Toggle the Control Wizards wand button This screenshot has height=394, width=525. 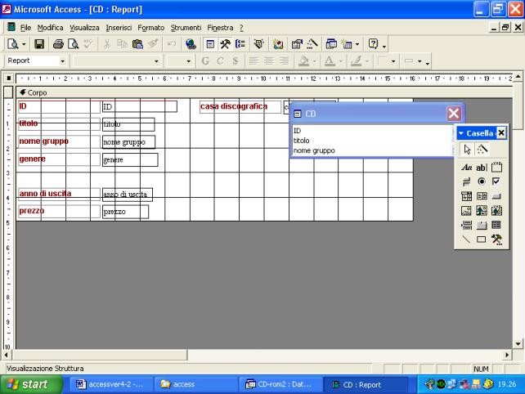[x=482, y=149]
